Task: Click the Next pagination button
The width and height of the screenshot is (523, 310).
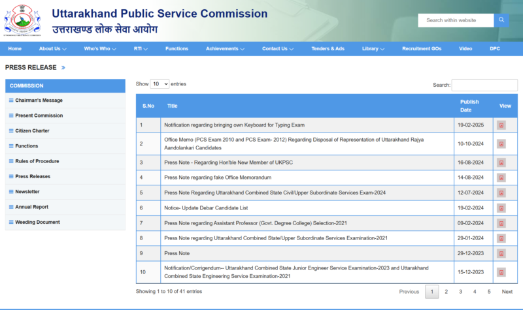Action: [507, 292]
